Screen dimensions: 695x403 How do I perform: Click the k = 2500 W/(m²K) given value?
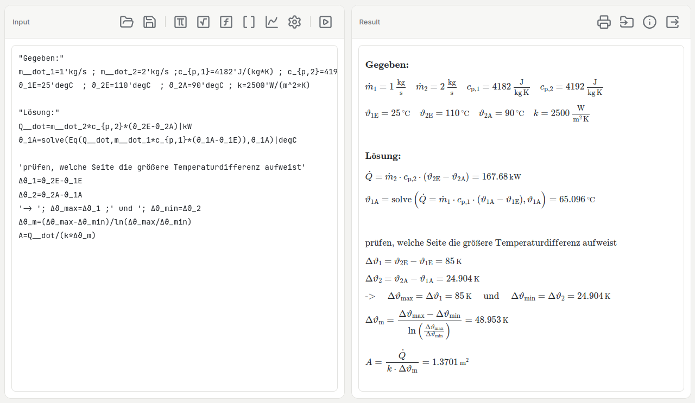click(562, 113)
